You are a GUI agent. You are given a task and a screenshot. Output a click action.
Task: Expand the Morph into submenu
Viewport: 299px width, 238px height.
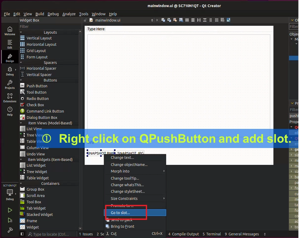(135, 171)
